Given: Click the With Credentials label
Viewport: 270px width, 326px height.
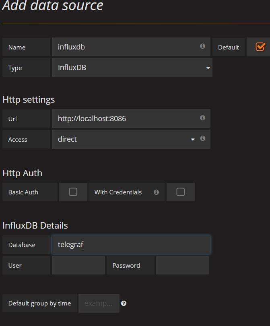Looking at the screenshot, I should pos(118,192).
